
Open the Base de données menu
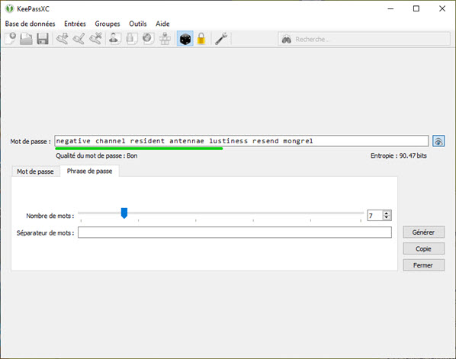[x=30, y=24]
